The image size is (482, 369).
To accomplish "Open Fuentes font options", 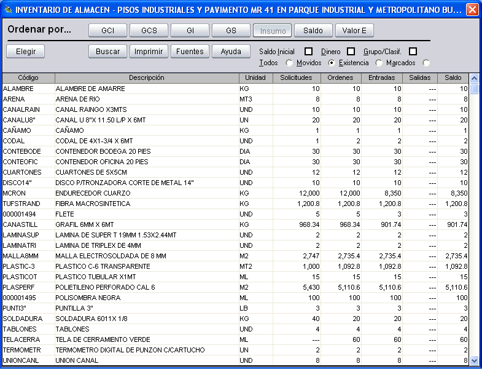I will tap(190, 52).
